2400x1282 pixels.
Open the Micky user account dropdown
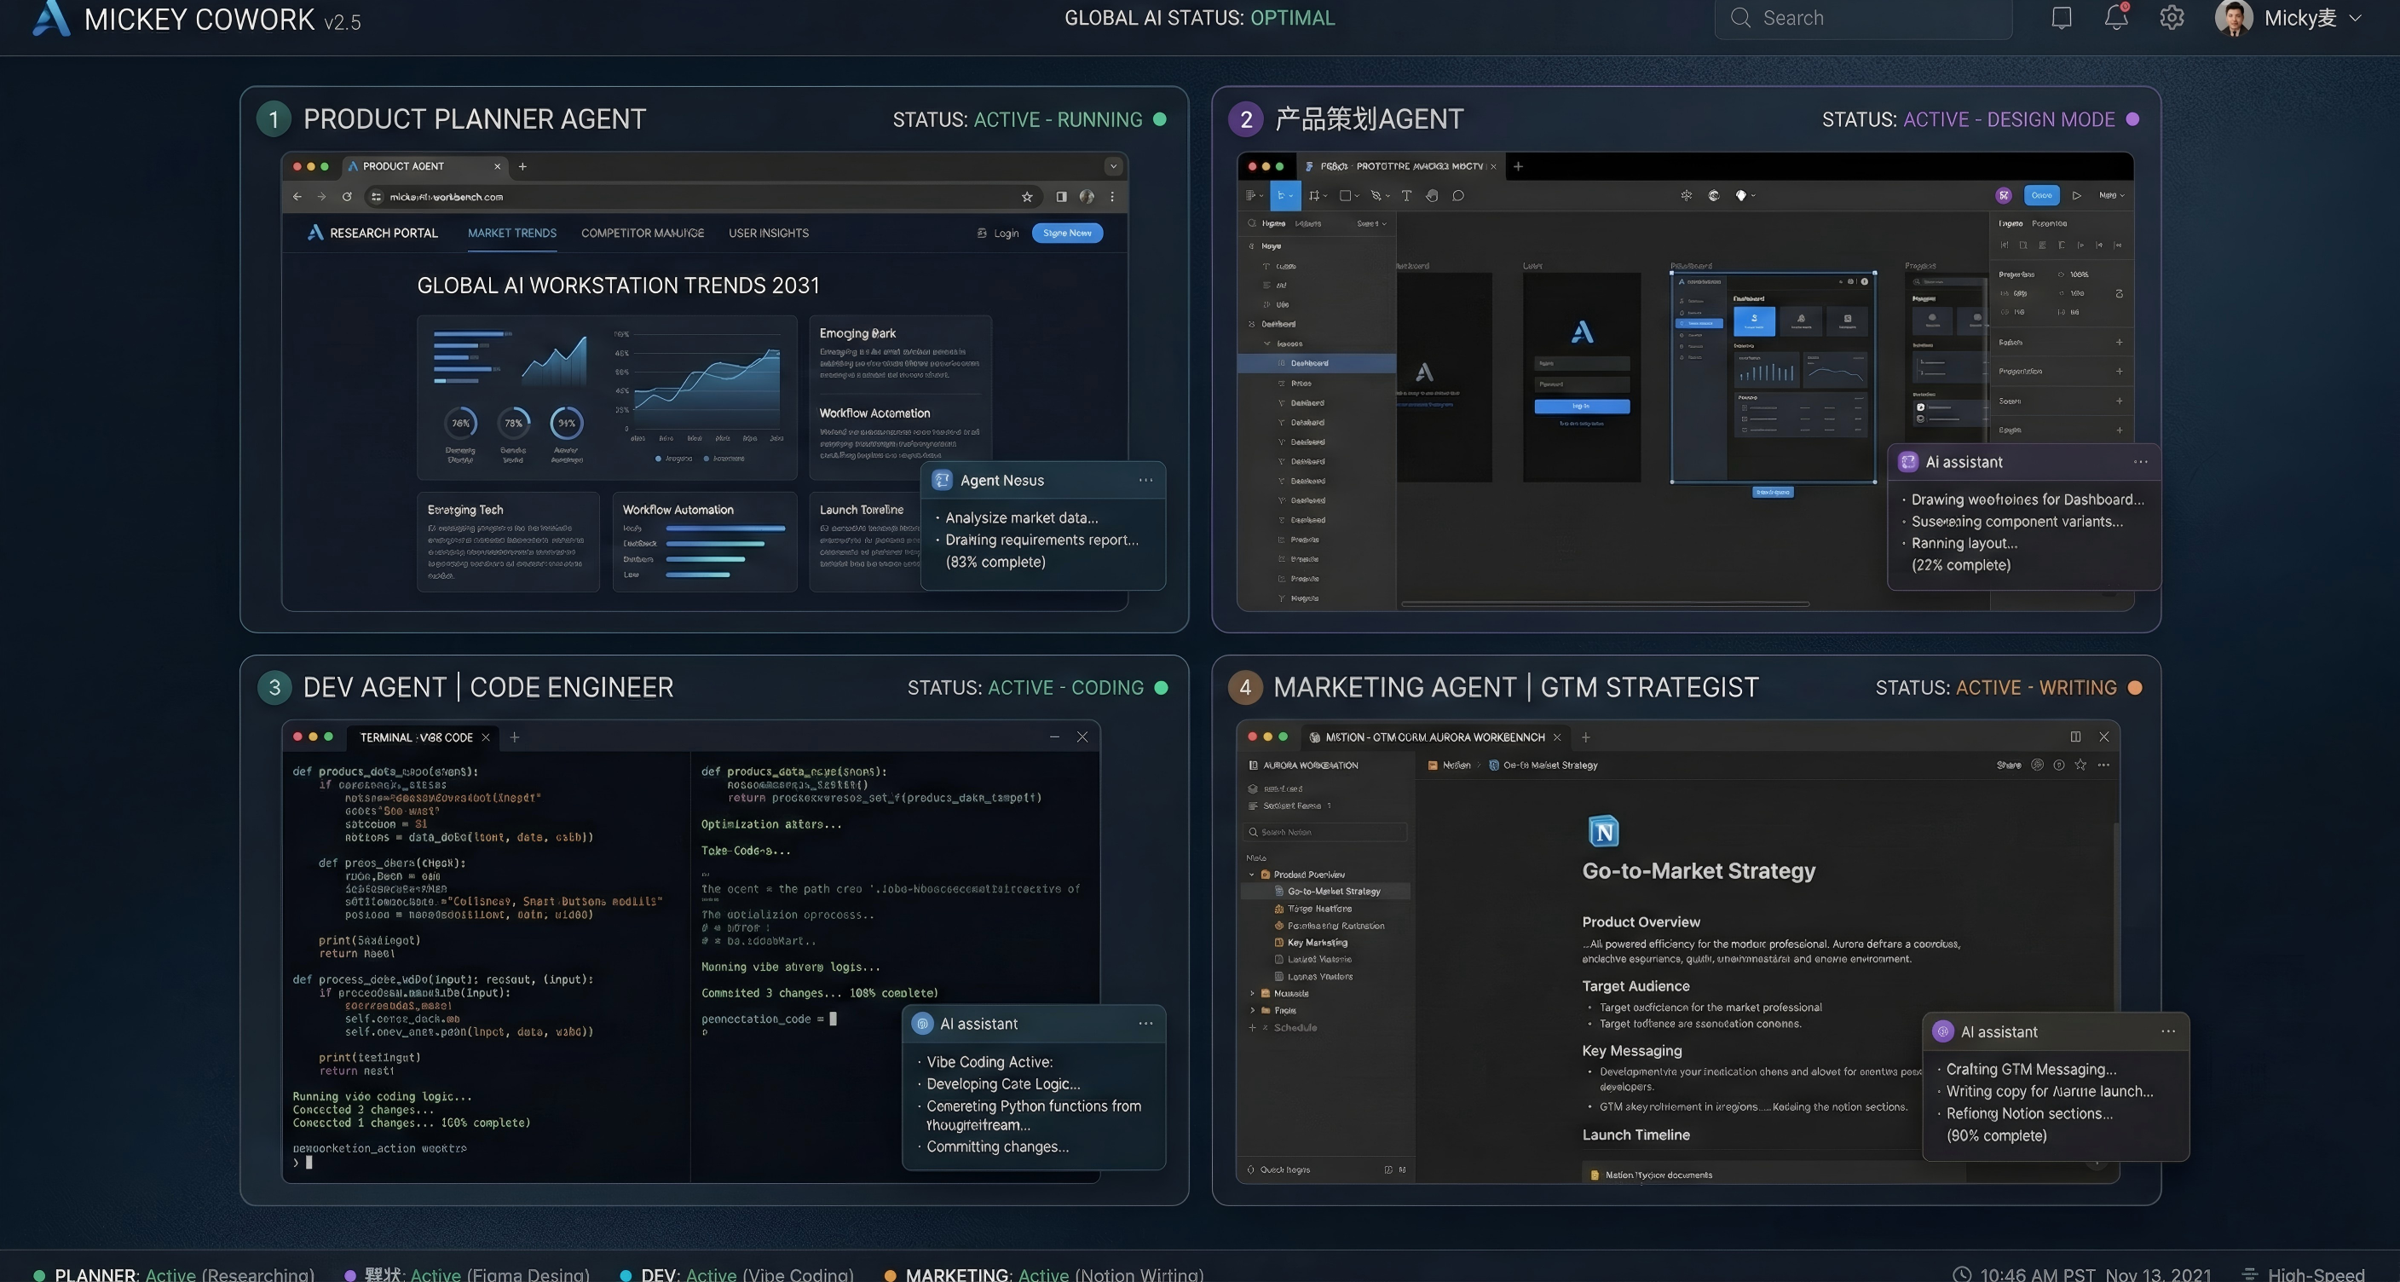point(2357,18)
